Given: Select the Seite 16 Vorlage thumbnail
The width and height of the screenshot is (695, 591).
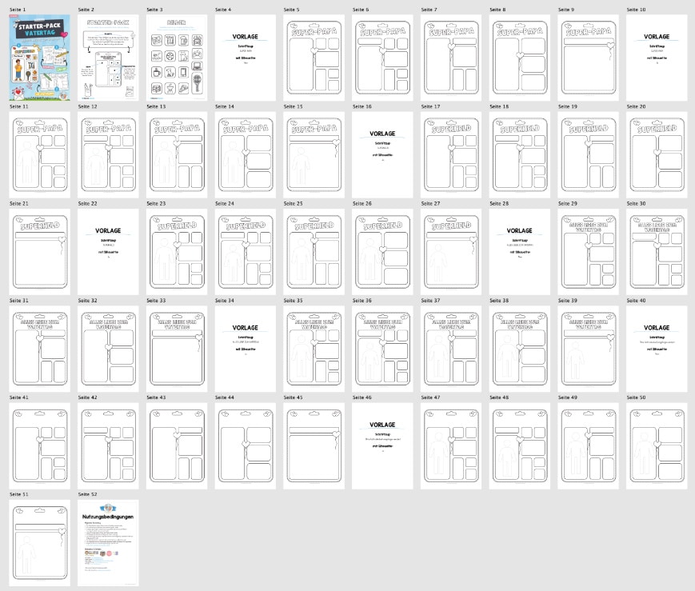Looking at the screenshot, I should click(382, 154).
